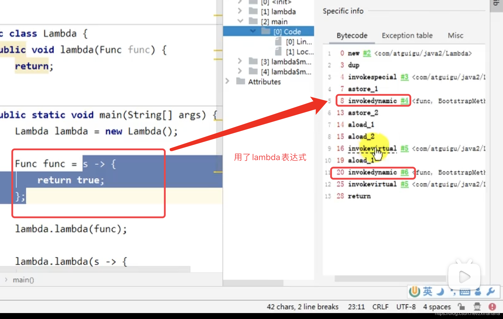Click the input method logo icon
The height and width of the screenshot is (319, 503).
tap(414, 292)
